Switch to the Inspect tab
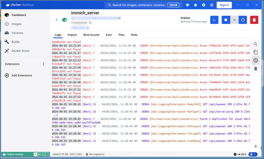This screenshot has height=159, width=264. pos(72,35)
